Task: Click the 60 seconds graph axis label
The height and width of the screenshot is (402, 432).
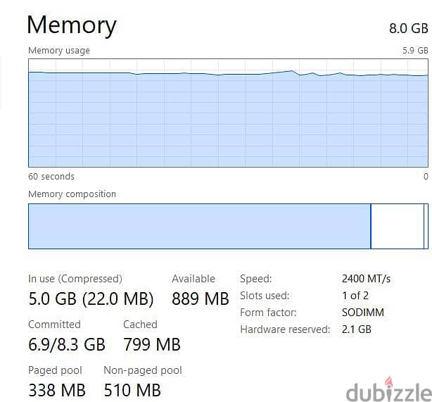Action: click(51, 176)
